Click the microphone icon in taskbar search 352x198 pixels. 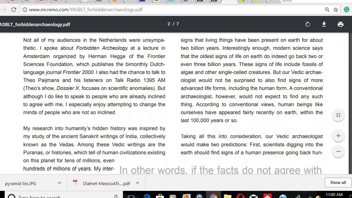point(116,197)
